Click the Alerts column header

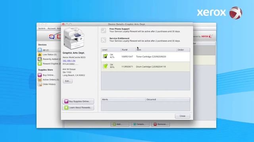(x=123, y=99)
